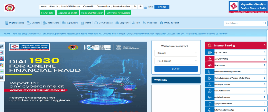Click chevron on Pension Life Certificate row
Screen dimensions: 268x112
point(265,78)
